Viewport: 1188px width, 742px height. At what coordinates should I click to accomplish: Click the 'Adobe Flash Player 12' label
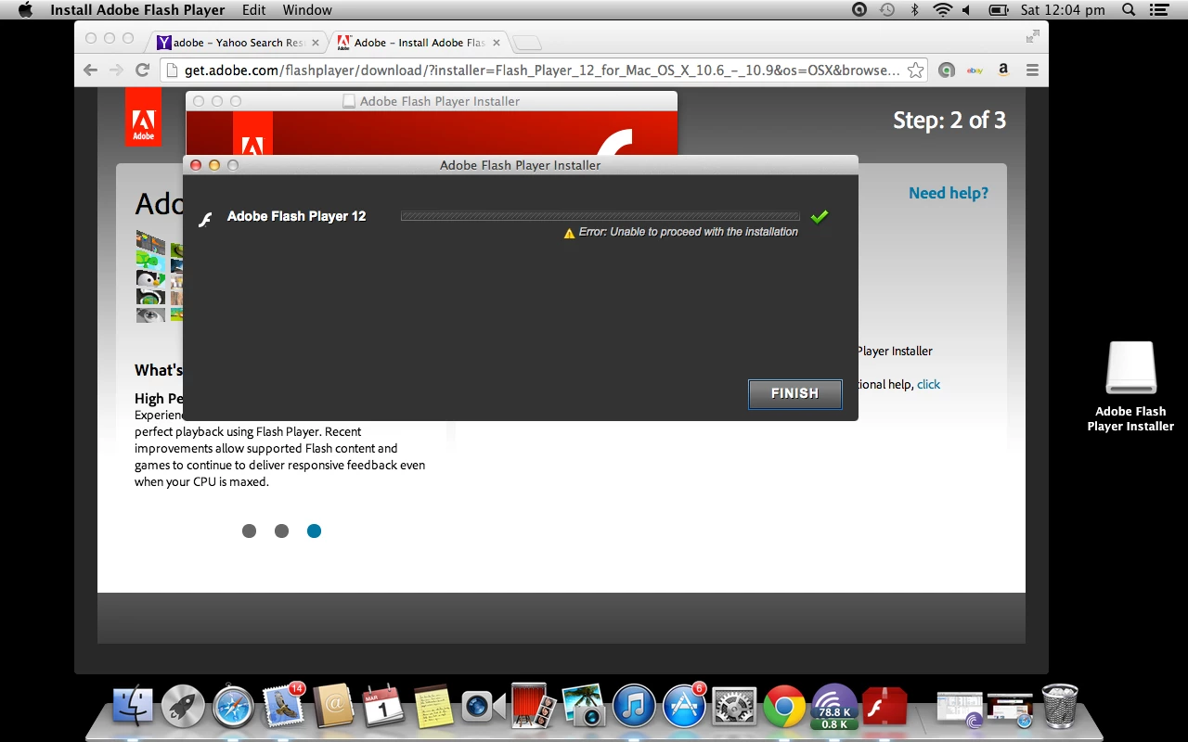(x=297, y=216)
